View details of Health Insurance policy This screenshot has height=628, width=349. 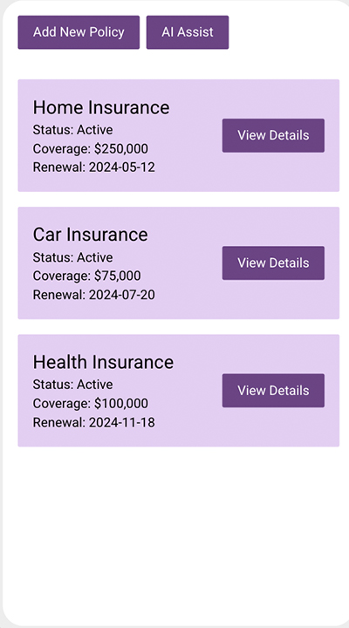(x=273, y=391)
